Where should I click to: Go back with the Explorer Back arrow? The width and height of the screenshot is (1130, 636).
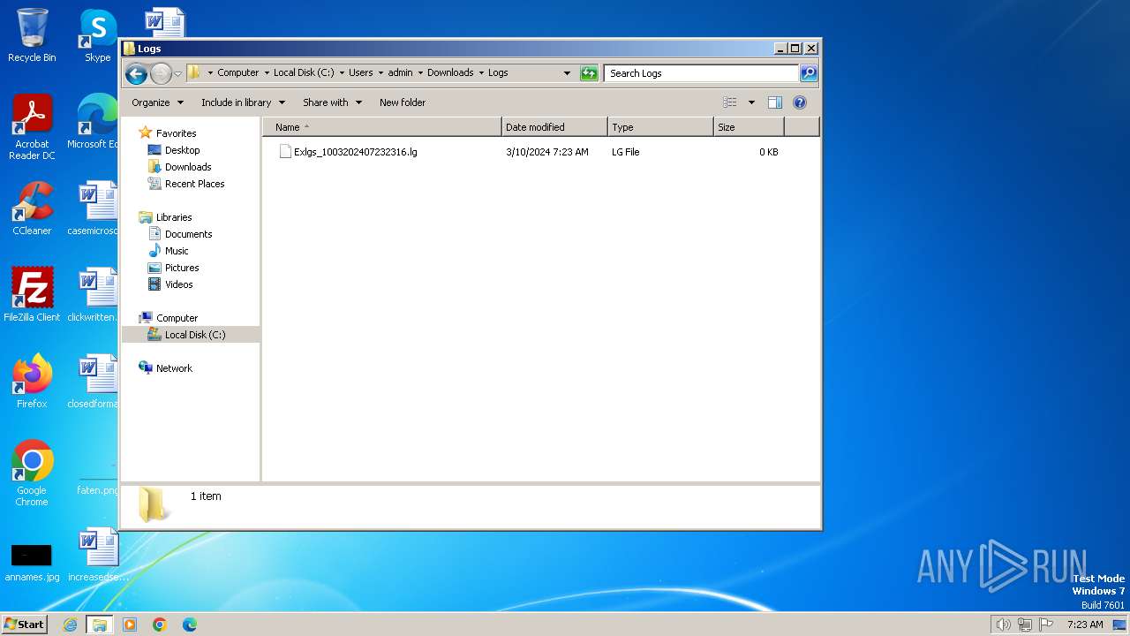[x=136, y=73]
